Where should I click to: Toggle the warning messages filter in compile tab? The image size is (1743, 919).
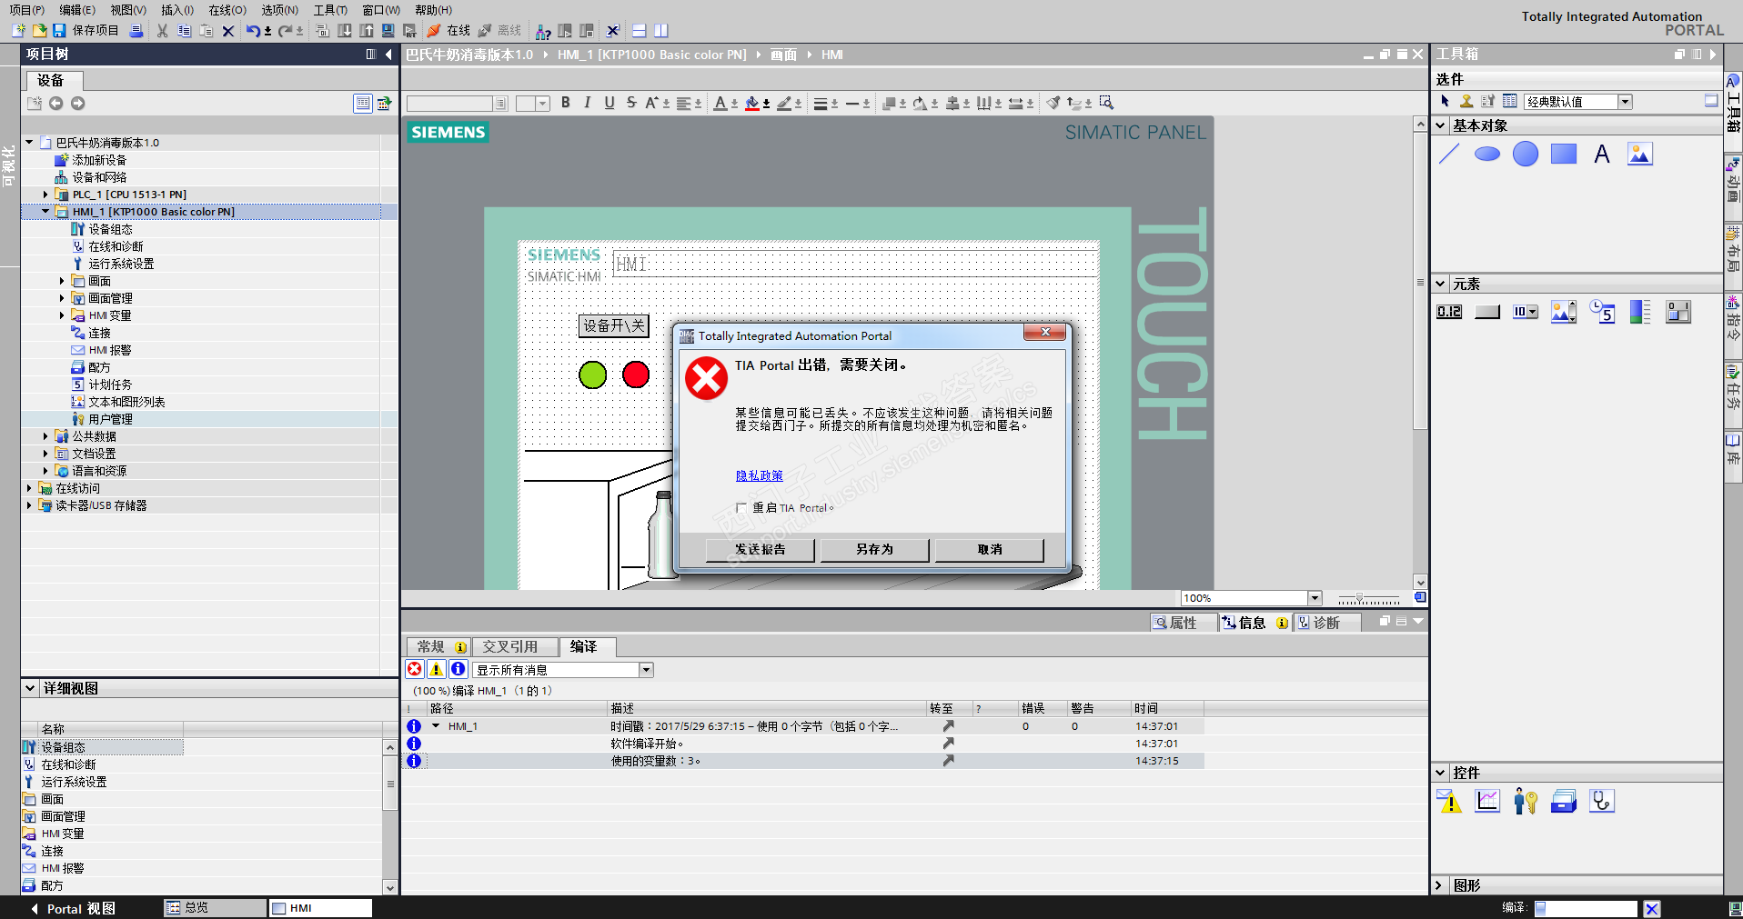click(x=437, y=670)
